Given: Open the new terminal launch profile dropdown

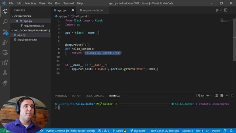Looking at the screenshot, I should click(211, 96).
